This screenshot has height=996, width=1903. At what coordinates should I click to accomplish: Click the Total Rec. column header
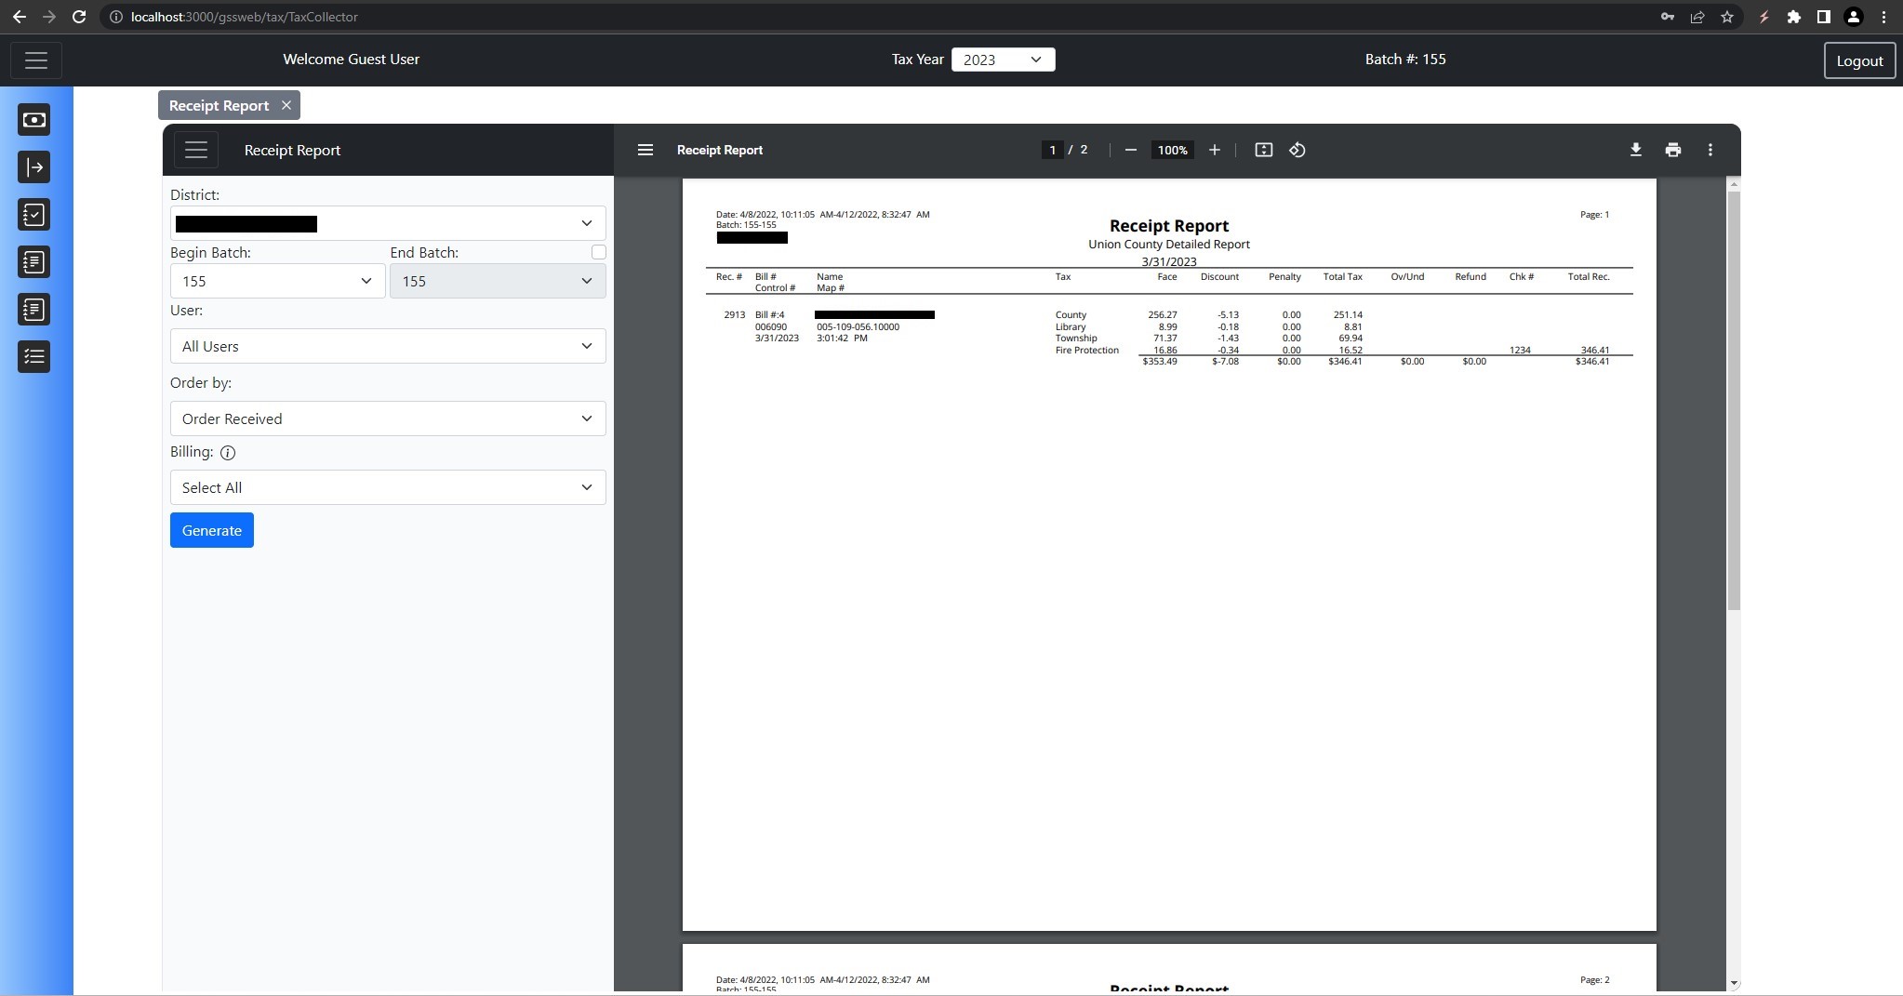click(x=1589, y=277)
